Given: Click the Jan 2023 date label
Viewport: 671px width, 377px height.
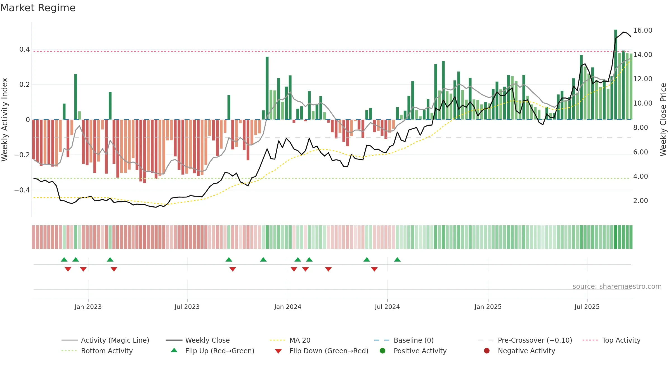Looking at the screenshot, I should (x=88, y=307).
